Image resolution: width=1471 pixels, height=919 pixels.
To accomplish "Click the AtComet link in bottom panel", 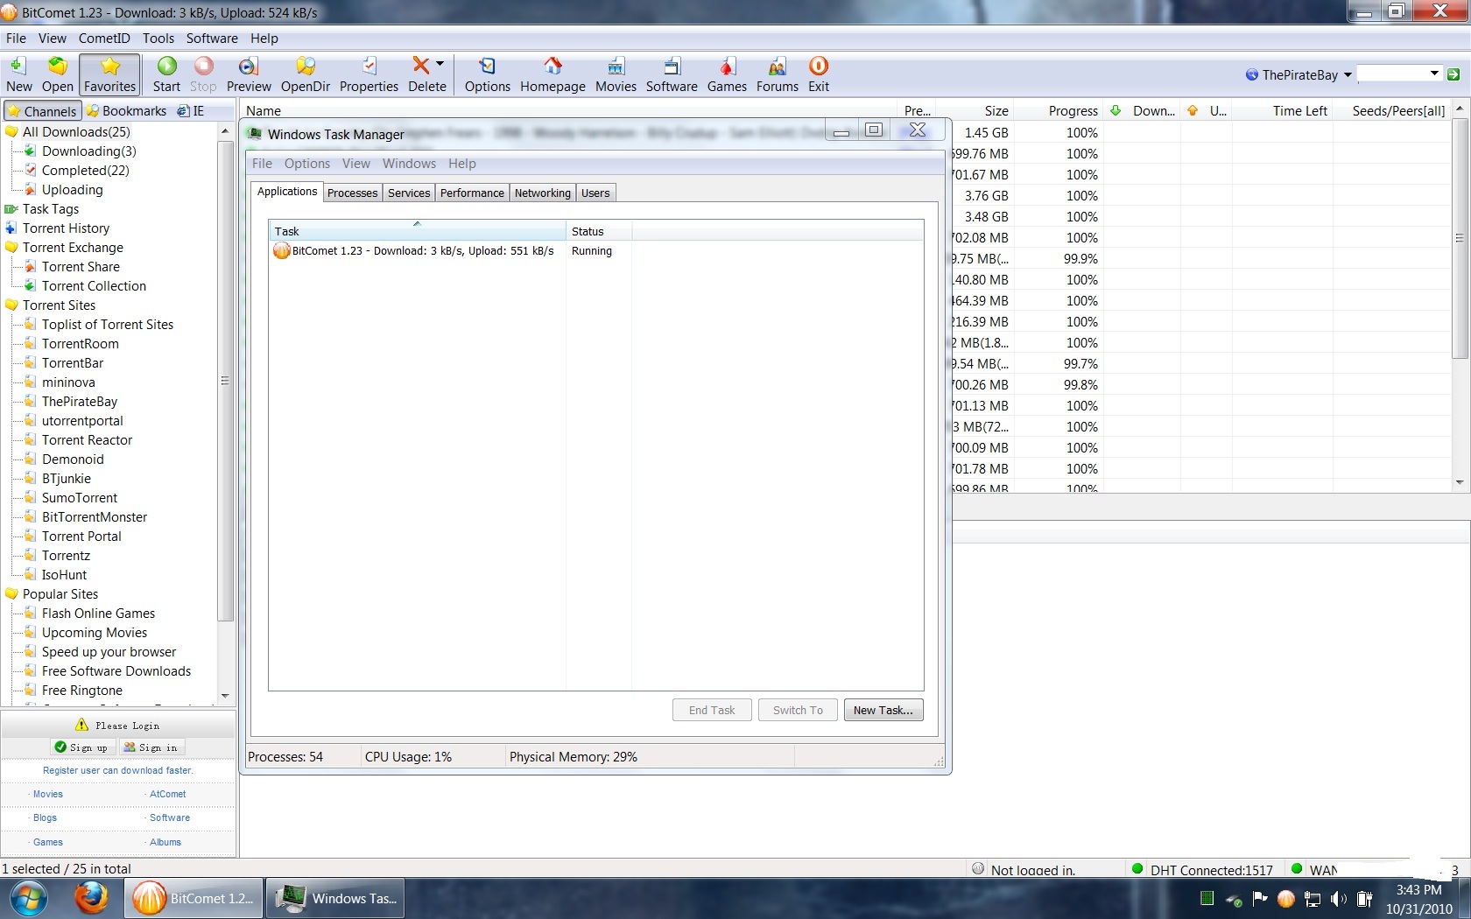I will [167, 794].
